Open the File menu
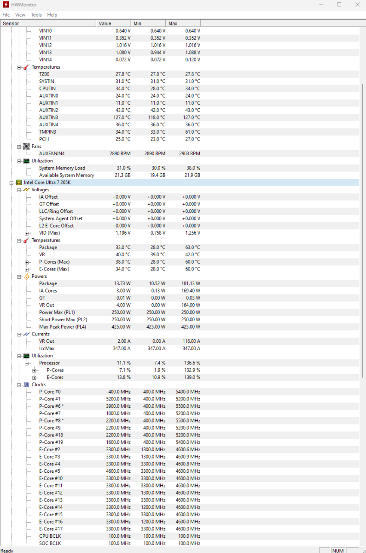This screenshot has height=553, width=366. click(6, 15)
